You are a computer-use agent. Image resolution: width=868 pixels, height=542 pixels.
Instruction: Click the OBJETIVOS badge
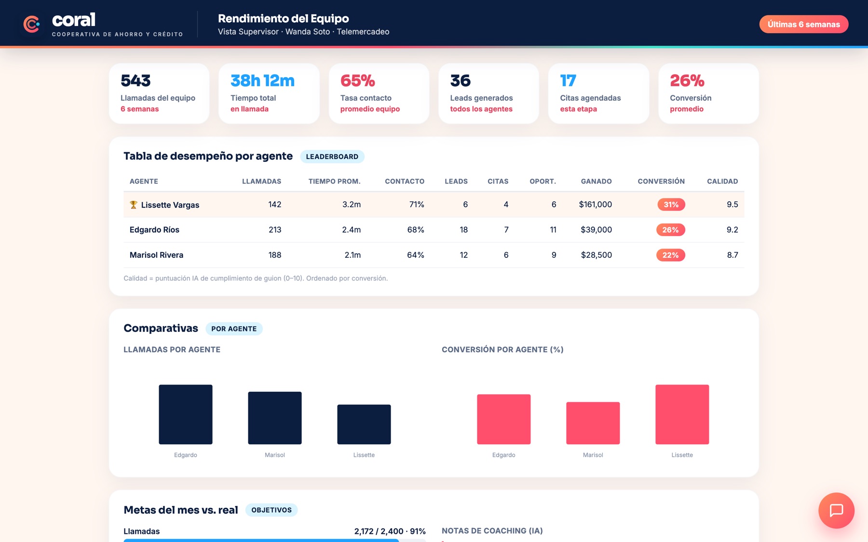[271, 510]
